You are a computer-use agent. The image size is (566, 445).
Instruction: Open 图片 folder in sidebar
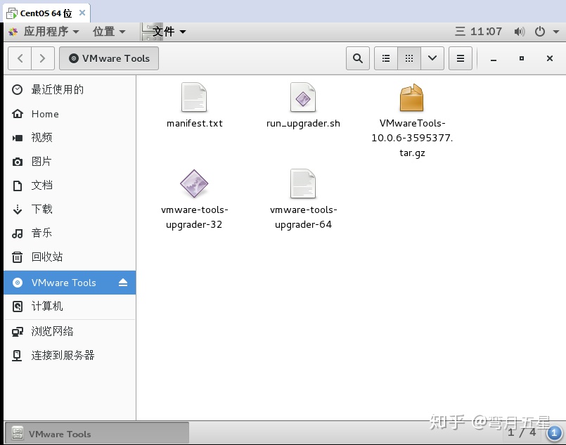click(x=70, y=161)
